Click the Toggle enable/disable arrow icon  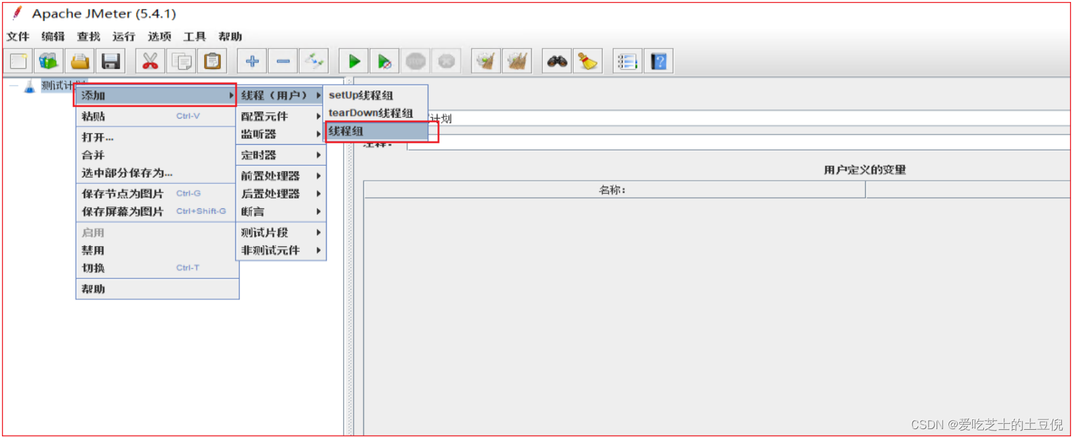[314, 62]
